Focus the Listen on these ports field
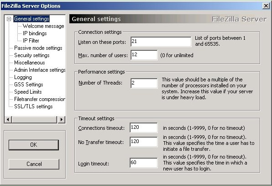The height and width of the screenshot is (186, 272). 161,42
